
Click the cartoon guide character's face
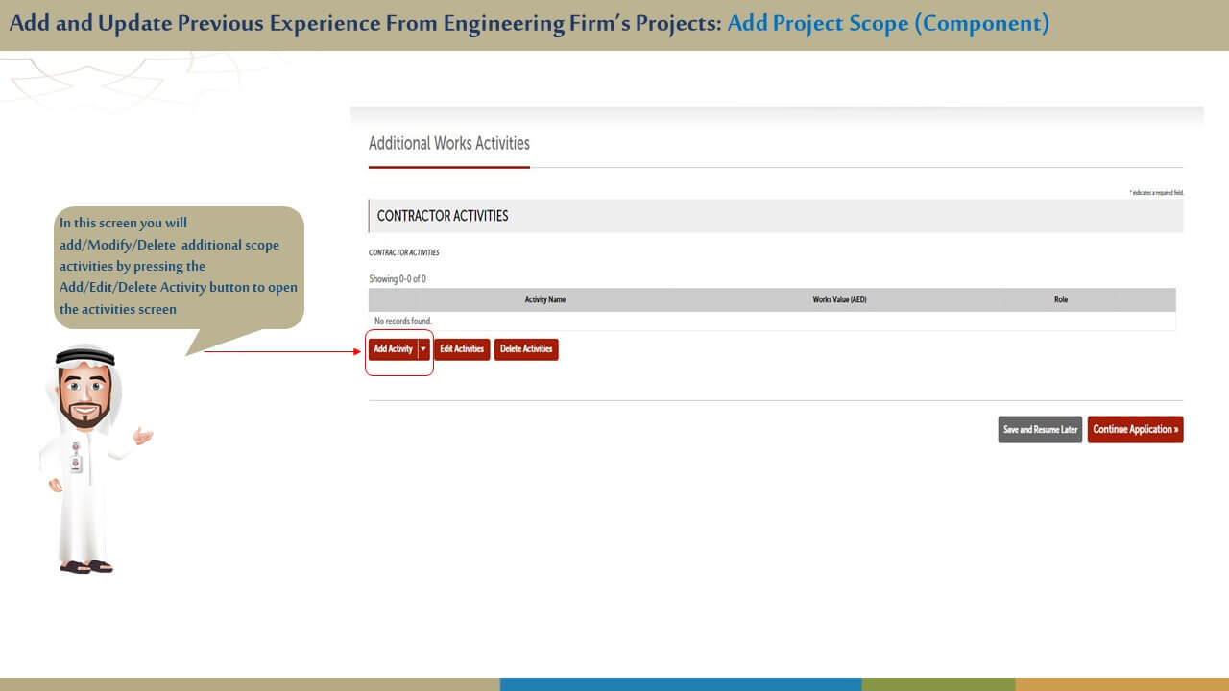click(85, 394)
